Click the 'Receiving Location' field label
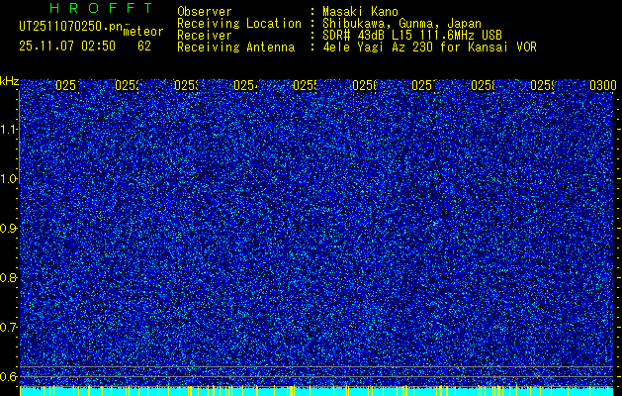Screen dimensions: 622x396 (239, 24)
